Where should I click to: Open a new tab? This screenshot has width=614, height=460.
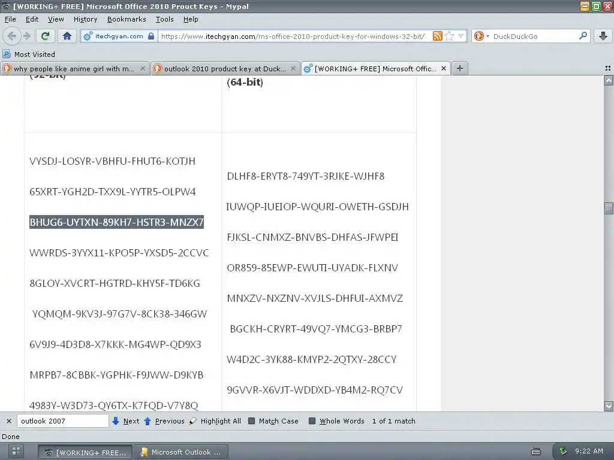(x=460, y=68)
